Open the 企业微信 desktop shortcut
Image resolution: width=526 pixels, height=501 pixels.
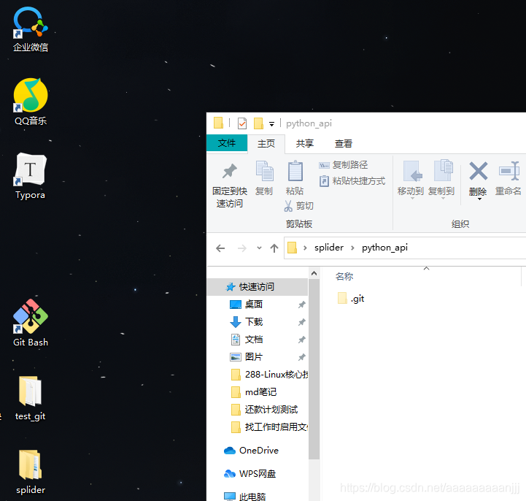click(31, 29)
